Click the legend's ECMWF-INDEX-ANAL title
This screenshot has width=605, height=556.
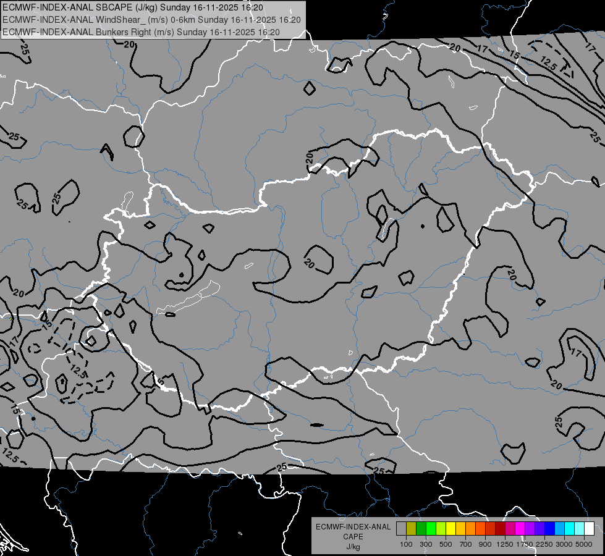(x=353, y=527)
